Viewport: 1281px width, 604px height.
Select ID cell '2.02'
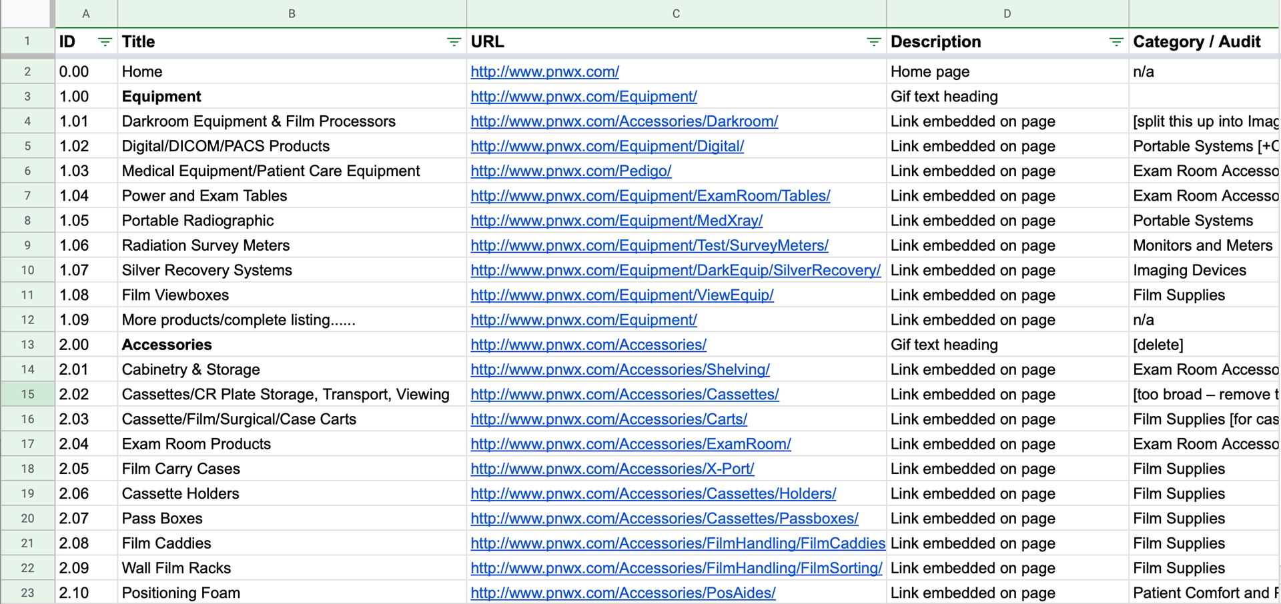point(86,394)
